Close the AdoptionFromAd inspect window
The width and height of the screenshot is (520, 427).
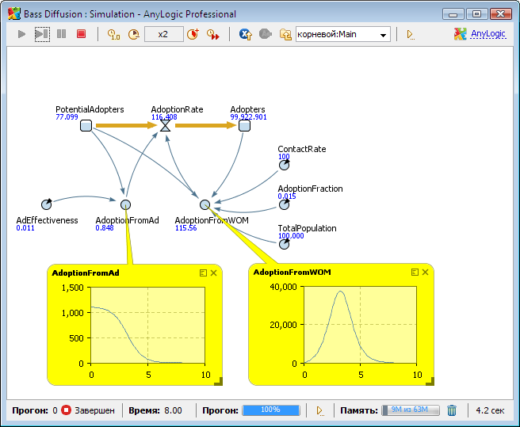(213, 273)
